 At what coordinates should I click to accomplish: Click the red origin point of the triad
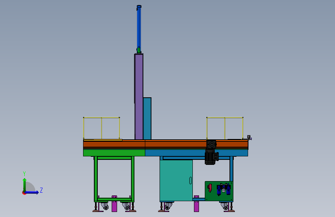click(x=24, y=193)
